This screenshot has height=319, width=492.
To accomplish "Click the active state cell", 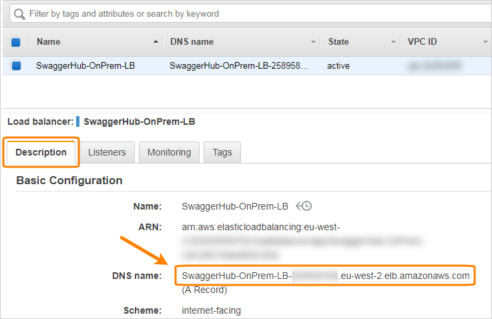I will point(338,66).
